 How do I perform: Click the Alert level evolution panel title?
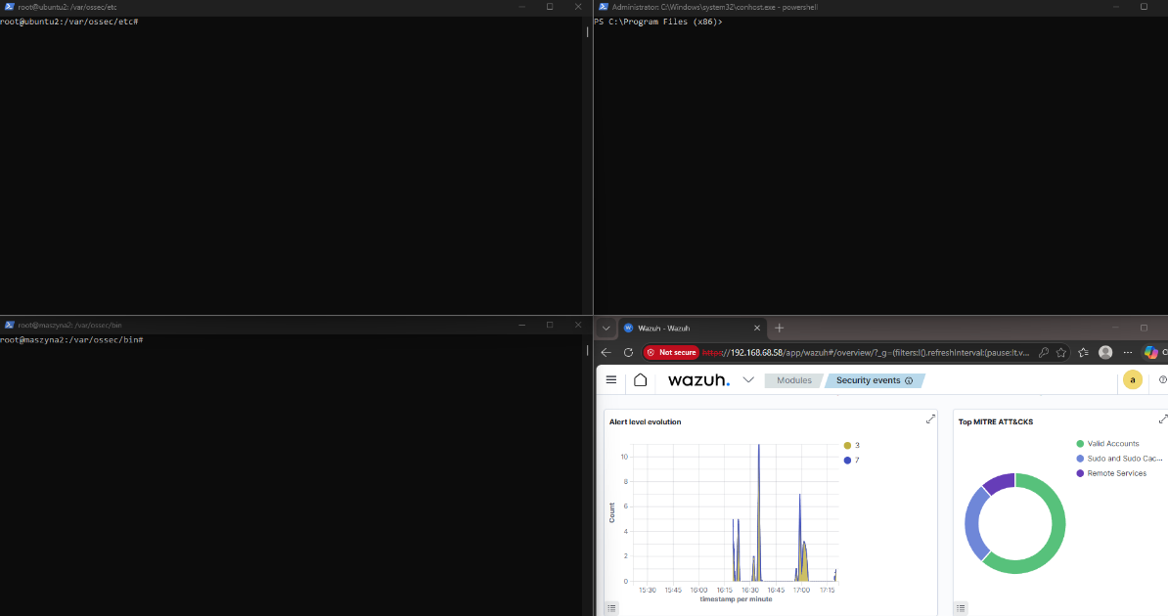(645, 421)
